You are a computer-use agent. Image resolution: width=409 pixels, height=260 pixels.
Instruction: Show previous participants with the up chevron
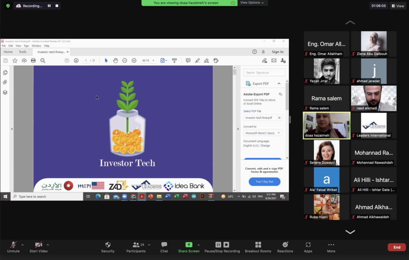coord(350,23)
